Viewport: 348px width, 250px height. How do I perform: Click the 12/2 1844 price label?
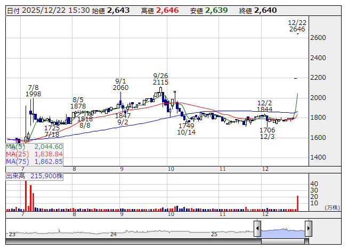click(264, 106)
